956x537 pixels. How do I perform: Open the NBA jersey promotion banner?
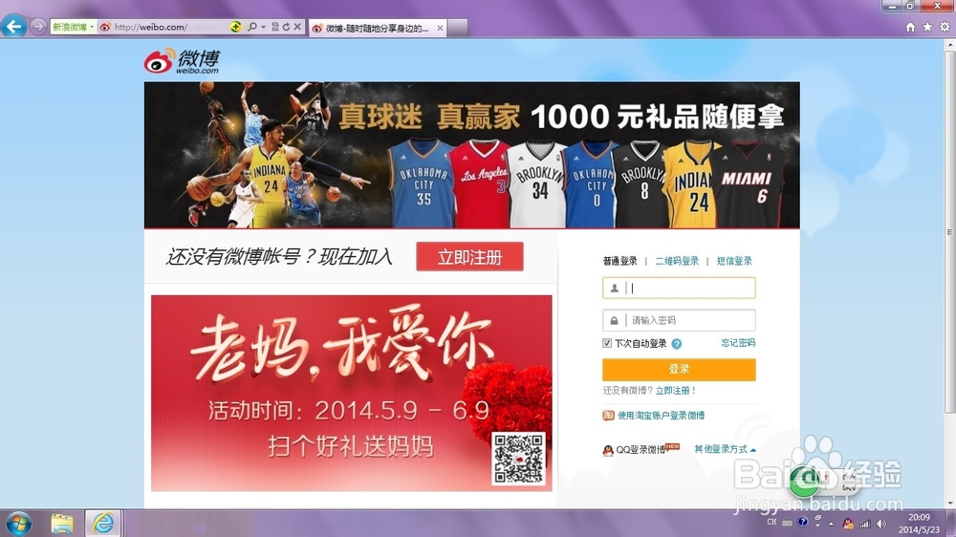click(472, 155)
